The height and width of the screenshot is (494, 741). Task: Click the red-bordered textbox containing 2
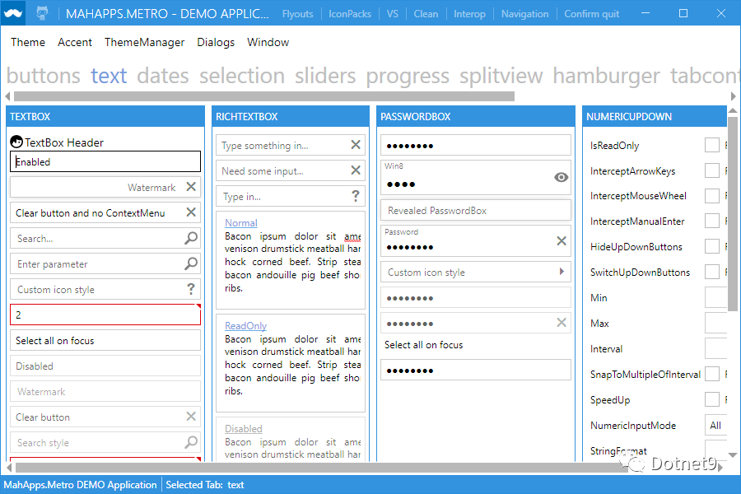point(105,315)
